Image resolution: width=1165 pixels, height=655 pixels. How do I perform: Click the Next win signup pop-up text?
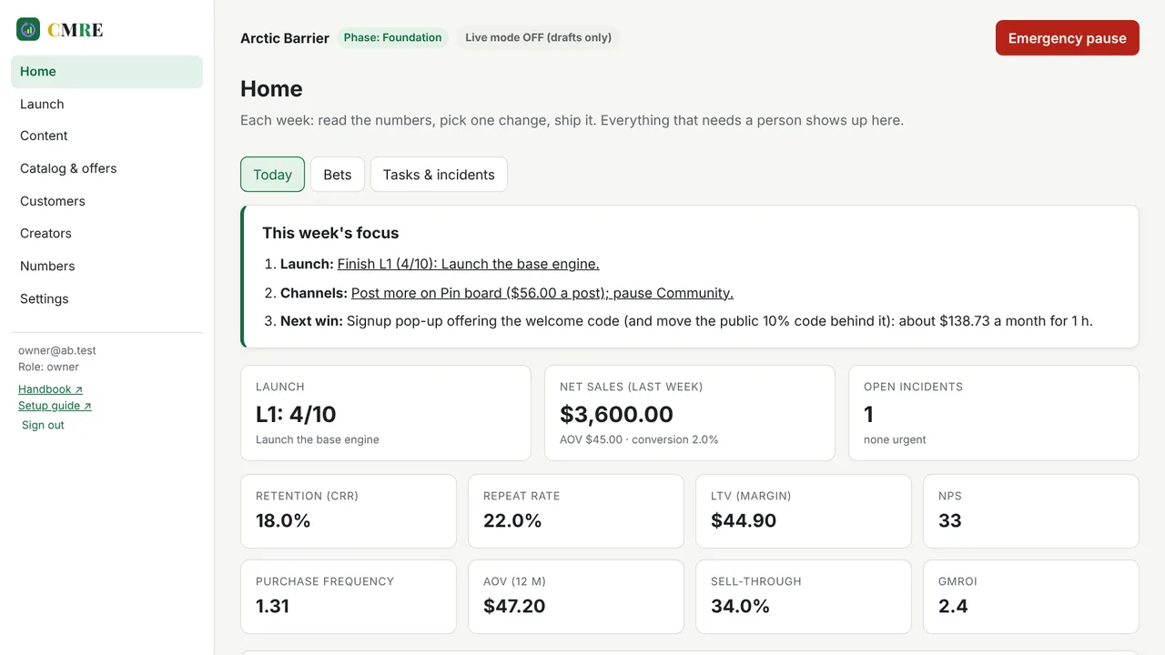pos(686,321)
